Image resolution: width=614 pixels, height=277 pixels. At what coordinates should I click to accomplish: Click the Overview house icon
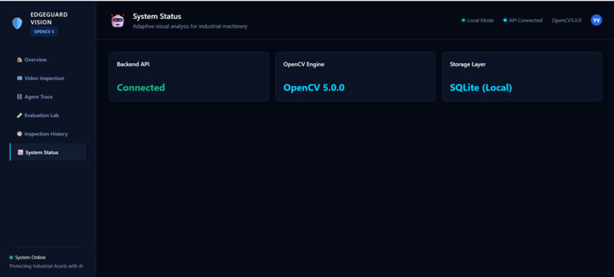tap(20, 60)
